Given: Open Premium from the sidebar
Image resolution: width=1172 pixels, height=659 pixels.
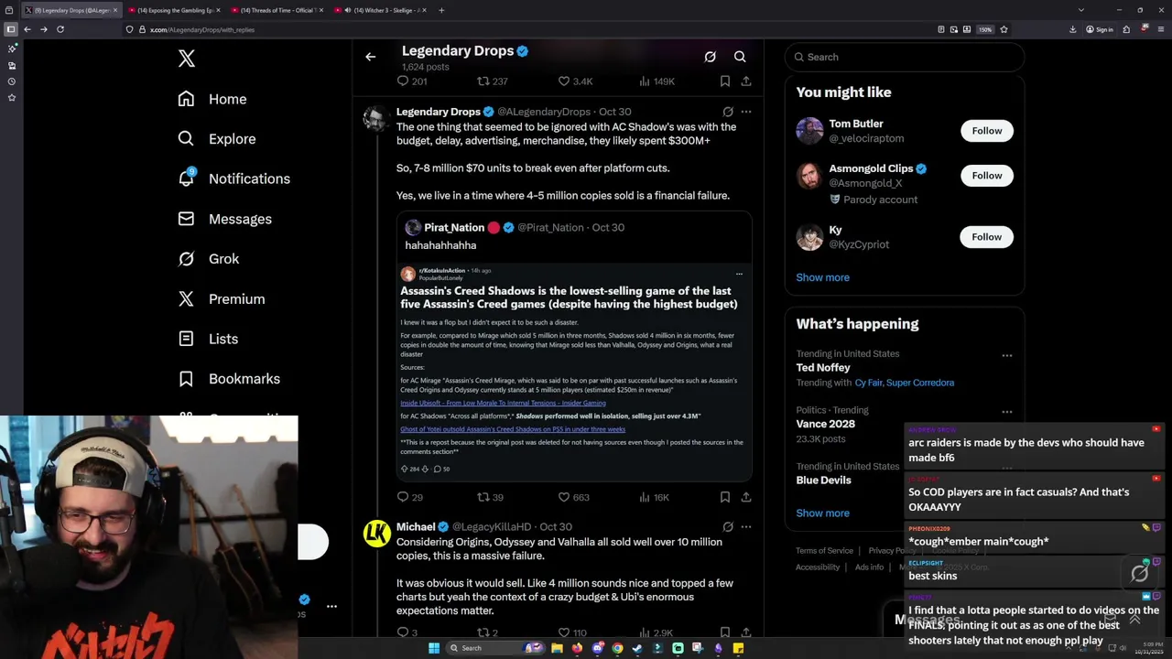Looking at the screenshot, I should click(x=221, y=298).
